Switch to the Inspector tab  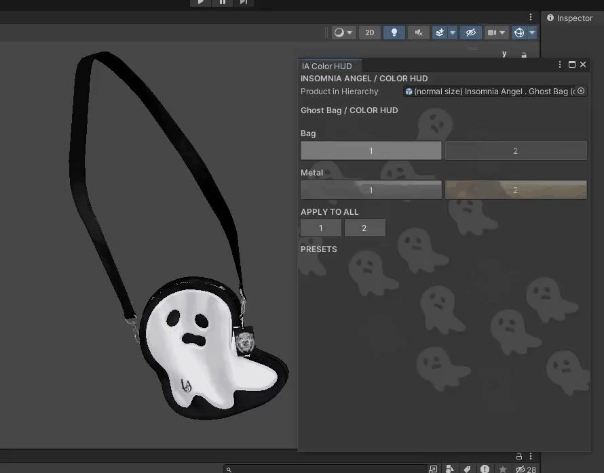(569, 18)
